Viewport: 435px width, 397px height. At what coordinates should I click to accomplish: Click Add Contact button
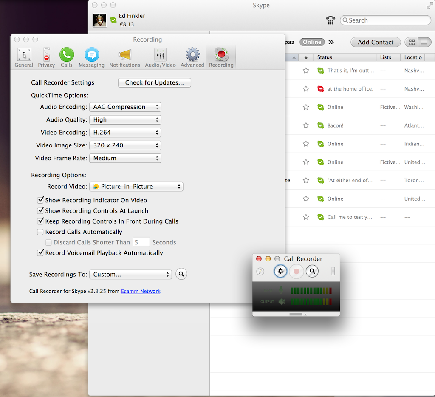376,42
